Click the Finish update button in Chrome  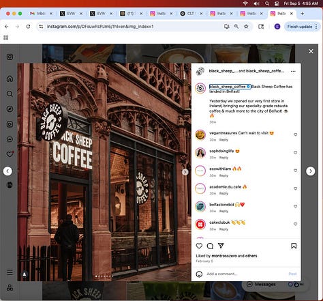point(299,27)
